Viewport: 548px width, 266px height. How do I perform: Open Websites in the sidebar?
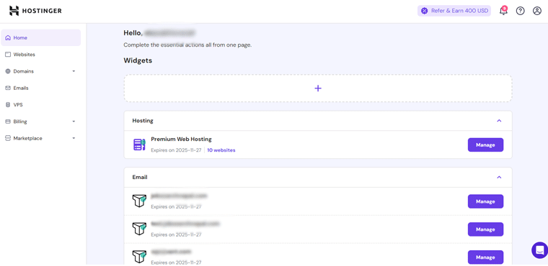click(x=41, y=55)
